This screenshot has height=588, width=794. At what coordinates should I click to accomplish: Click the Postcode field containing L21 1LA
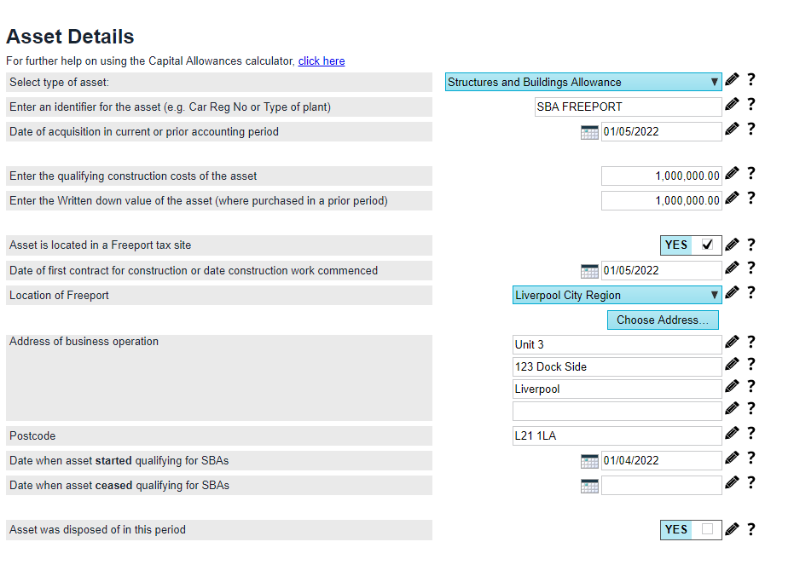coord(616,436)
